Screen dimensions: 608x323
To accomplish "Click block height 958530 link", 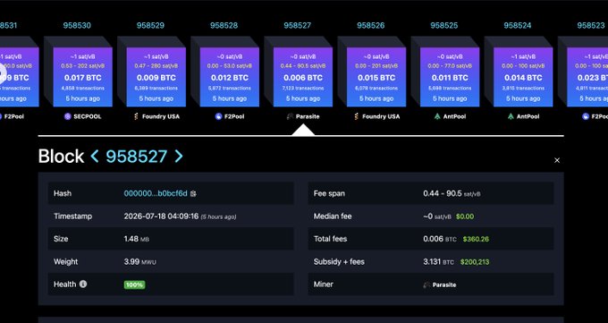I will click(x=77, y=26).
